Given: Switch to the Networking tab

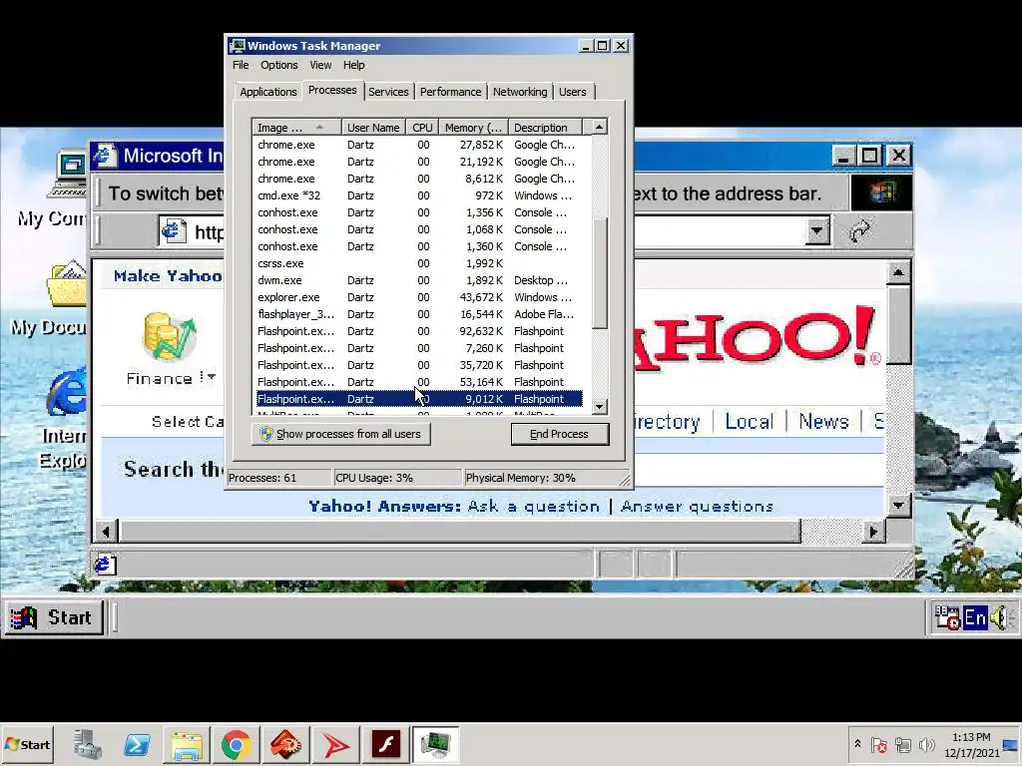Looking at the screenshot, I should click(520, 92).
